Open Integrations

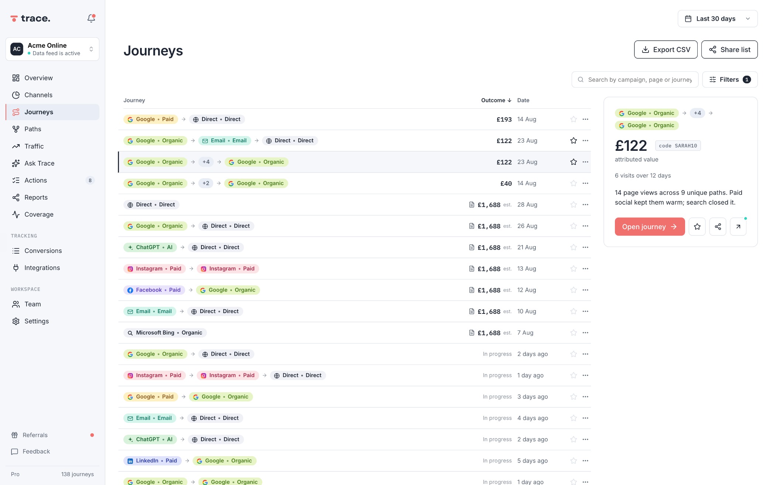tap(52, 268)
